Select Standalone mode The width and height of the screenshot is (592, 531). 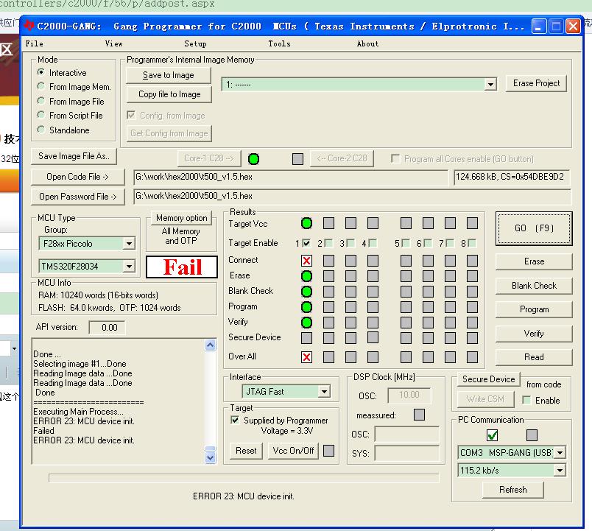tap(41, 130)
